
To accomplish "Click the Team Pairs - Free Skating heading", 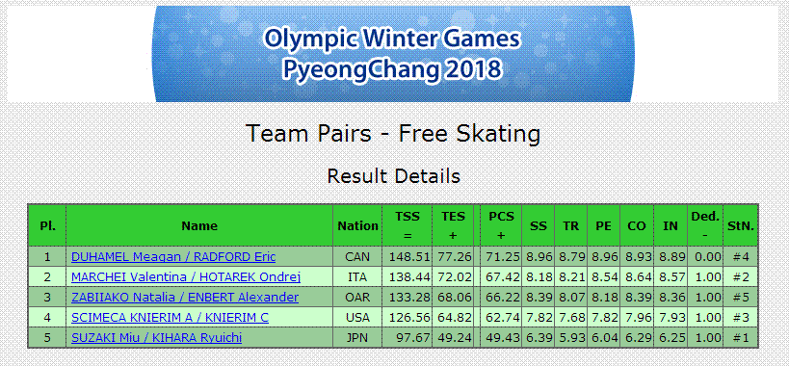I will click(393, 134).
